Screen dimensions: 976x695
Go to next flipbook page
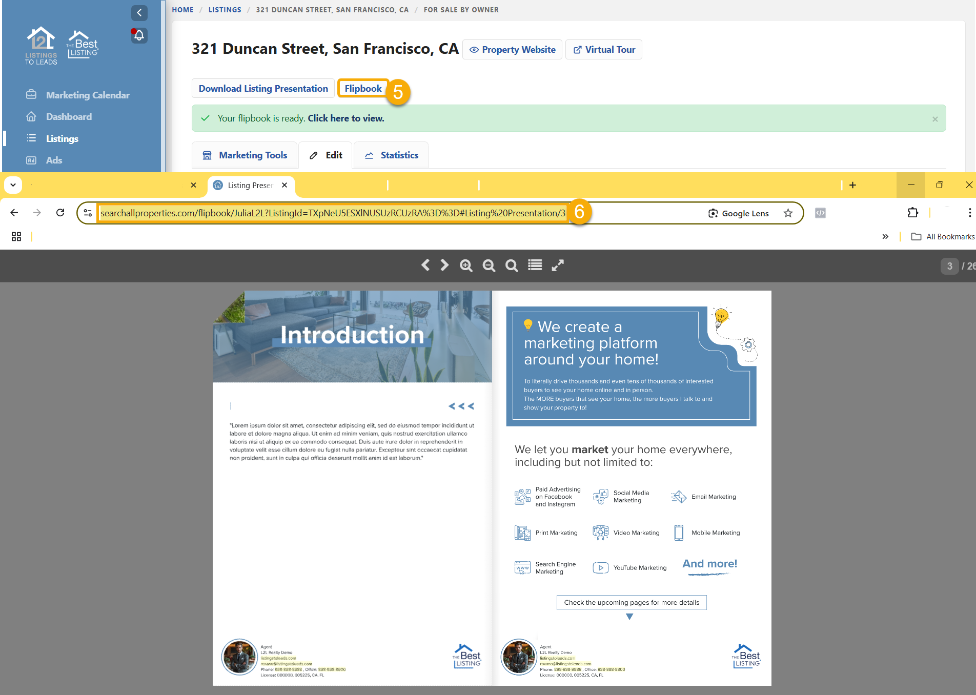coord(444,265)
